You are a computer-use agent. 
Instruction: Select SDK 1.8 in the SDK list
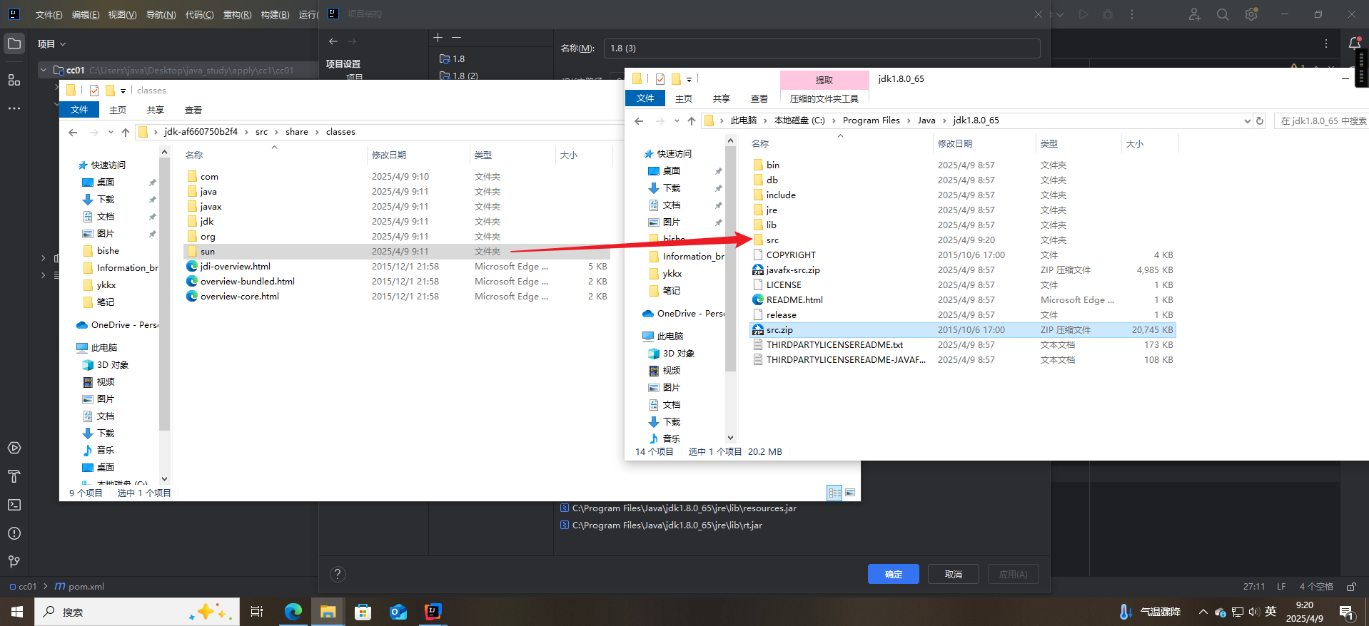(452, 58)
